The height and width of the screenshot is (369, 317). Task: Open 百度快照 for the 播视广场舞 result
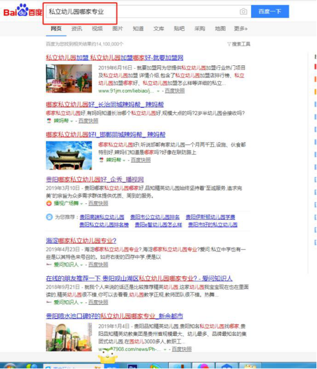point(98,203)
